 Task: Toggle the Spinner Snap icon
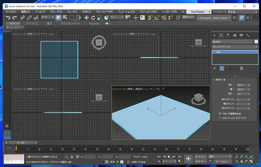point(170,18)
